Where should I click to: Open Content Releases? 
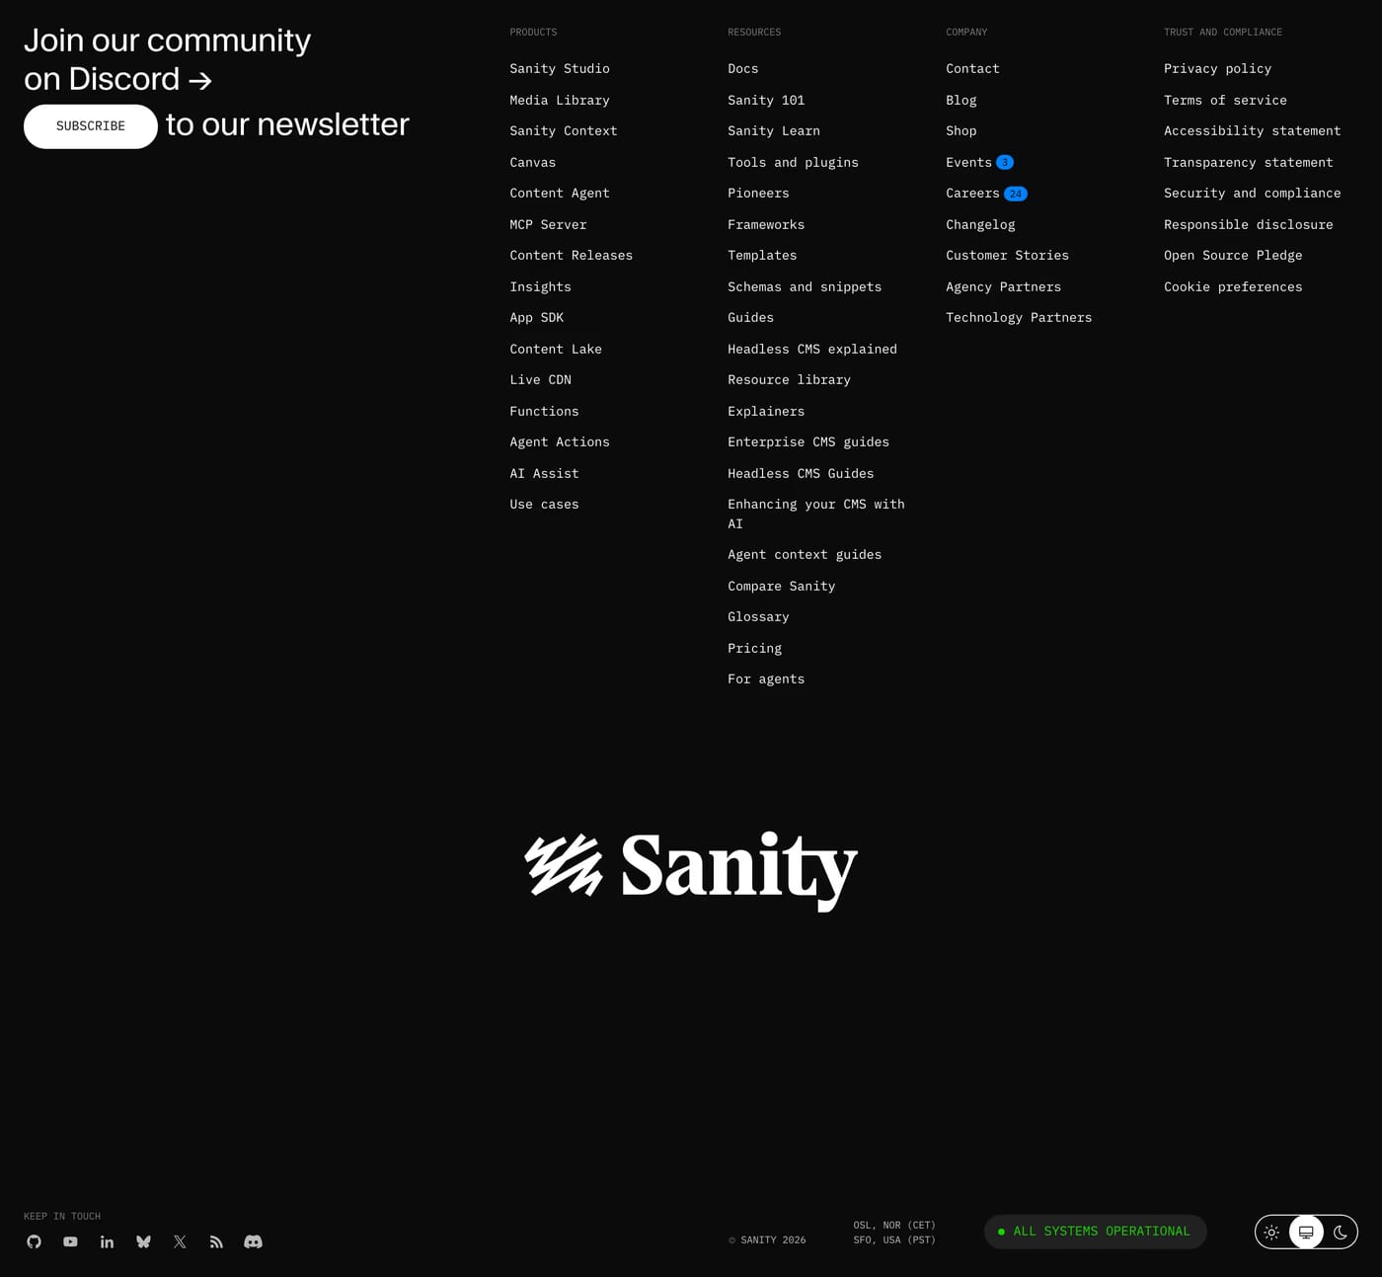[x=572, y=255]
